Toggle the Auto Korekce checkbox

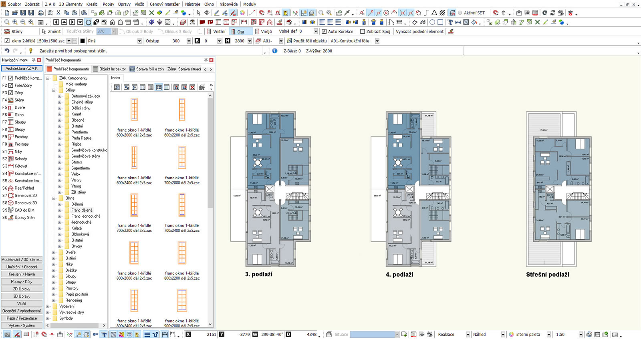pos(324,32)
